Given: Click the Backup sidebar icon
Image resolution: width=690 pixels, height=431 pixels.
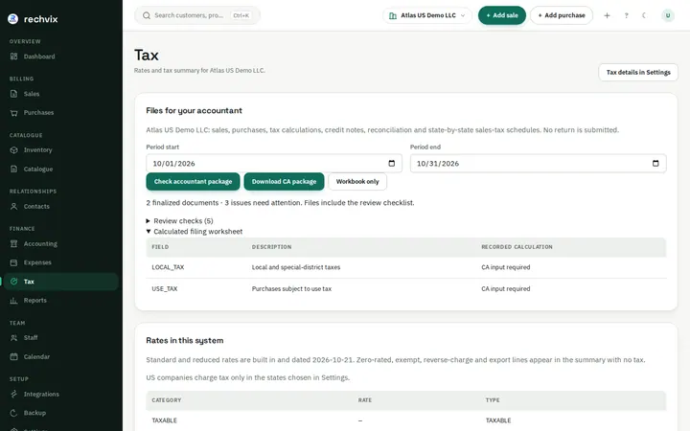Looking at the screenshot, I should [x=14, y=413].
